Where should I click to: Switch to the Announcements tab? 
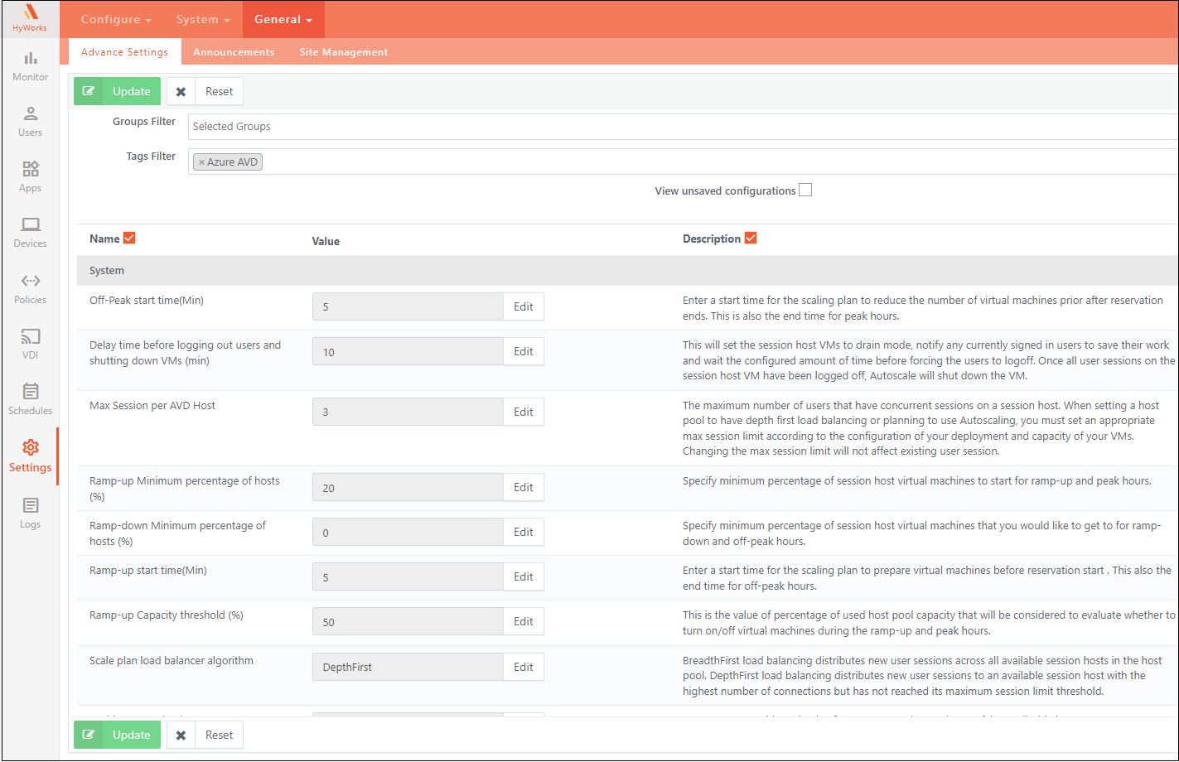(x=234, y=52)
